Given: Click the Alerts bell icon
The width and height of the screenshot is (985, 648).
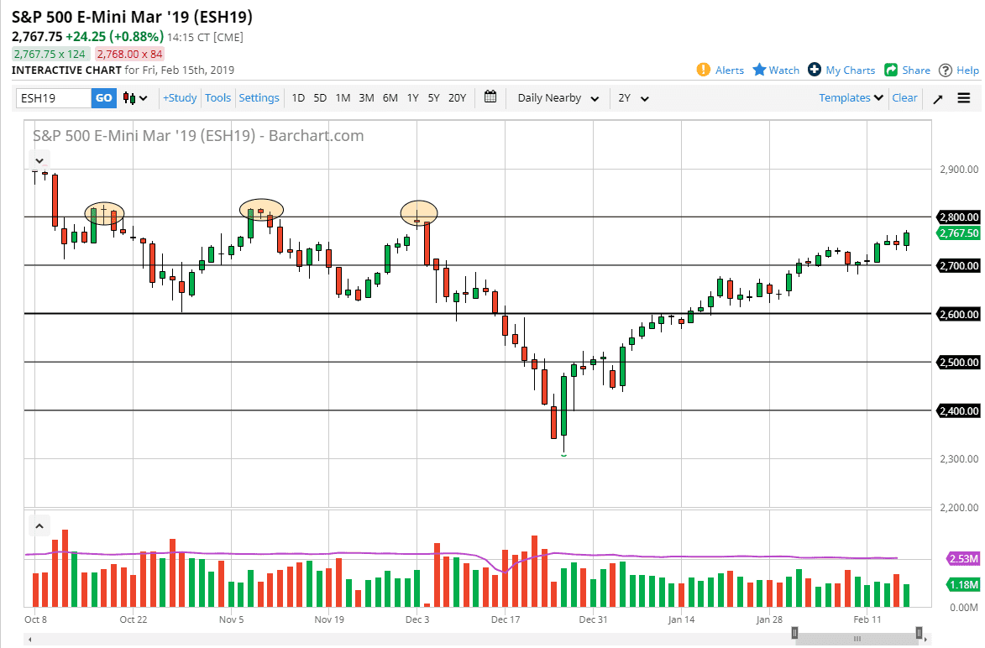Looking at the screenshot, I should coord(705,70).
